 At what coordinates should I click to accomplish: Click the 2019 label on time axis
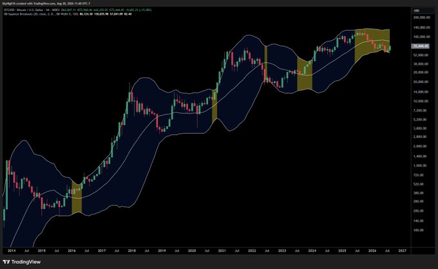pyautogui.click(x=162, y=250)
